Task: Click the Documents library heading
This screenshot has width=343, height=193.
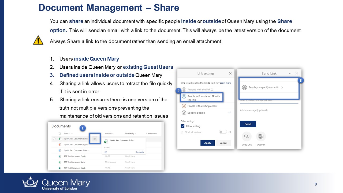Action: click(x=61, y=126)
